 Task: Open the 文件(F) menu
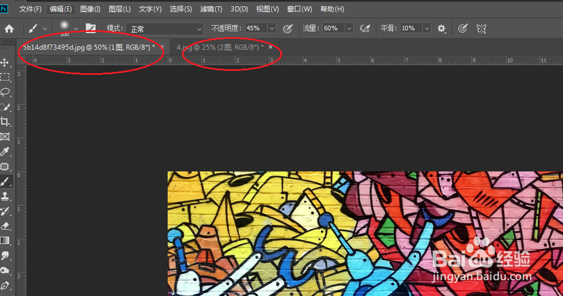pos(30,9)
